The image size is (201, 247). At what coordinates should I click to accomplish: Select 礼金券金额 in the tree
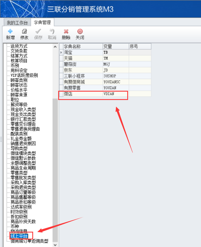[x=21, y=139]
